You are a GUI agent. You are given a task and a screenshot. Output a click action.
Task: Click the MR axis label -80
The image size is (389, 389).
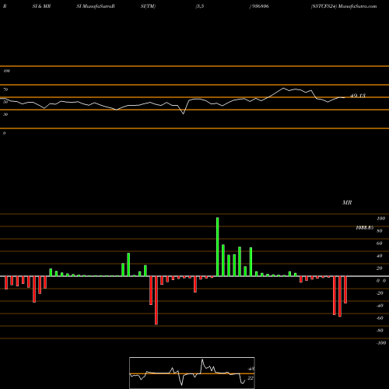click(x=380, y=331)
